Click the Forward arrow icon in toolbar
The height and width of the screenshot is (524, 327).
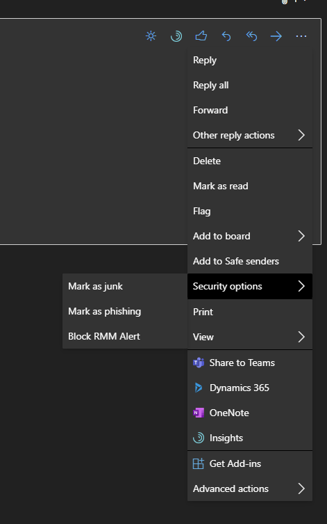276,36
